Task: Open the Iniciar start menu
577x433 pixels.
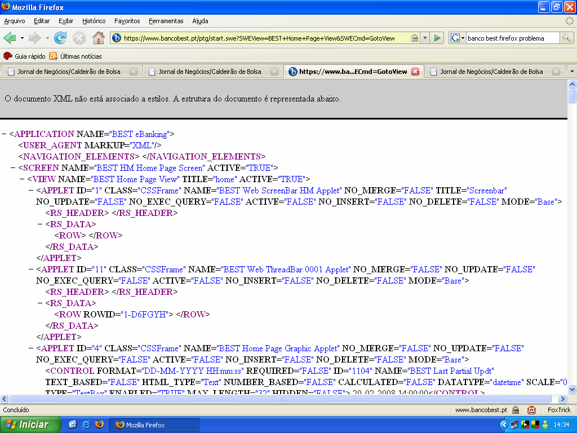Action: click(x=30, y=425)
